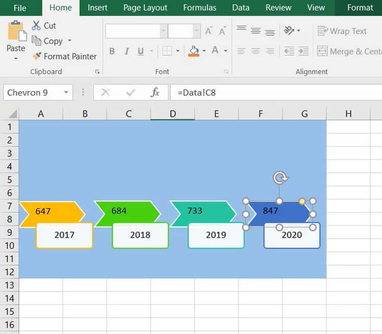Switch to the Page Layout tab
Screen dimensions: 382x334
point(145,8)
